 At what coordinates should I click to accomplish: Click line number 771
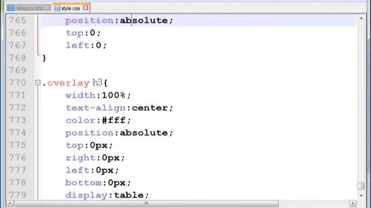click(x=17, y=95)
